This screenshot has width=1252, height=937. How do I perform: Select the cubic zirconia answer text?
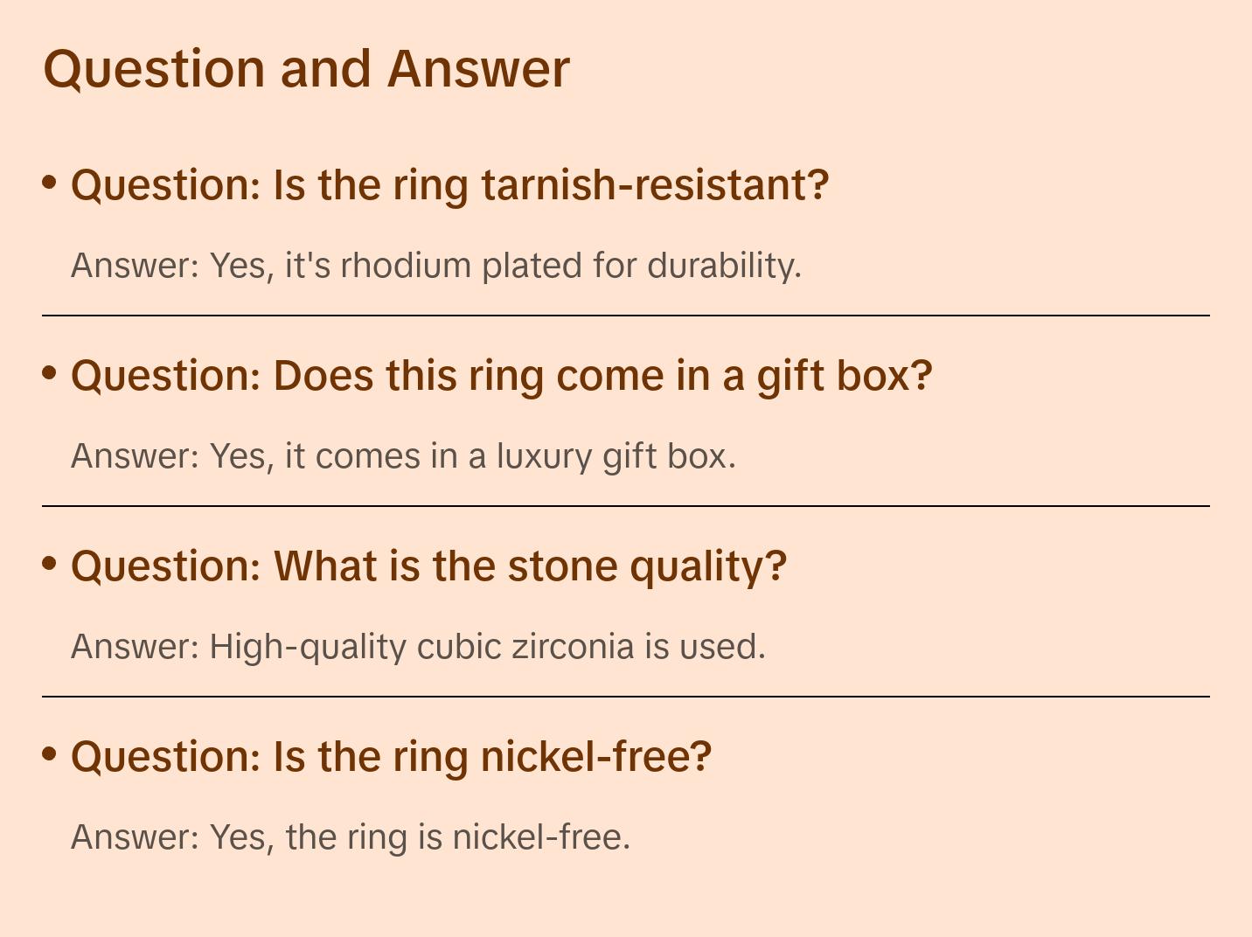coord(418,647)
